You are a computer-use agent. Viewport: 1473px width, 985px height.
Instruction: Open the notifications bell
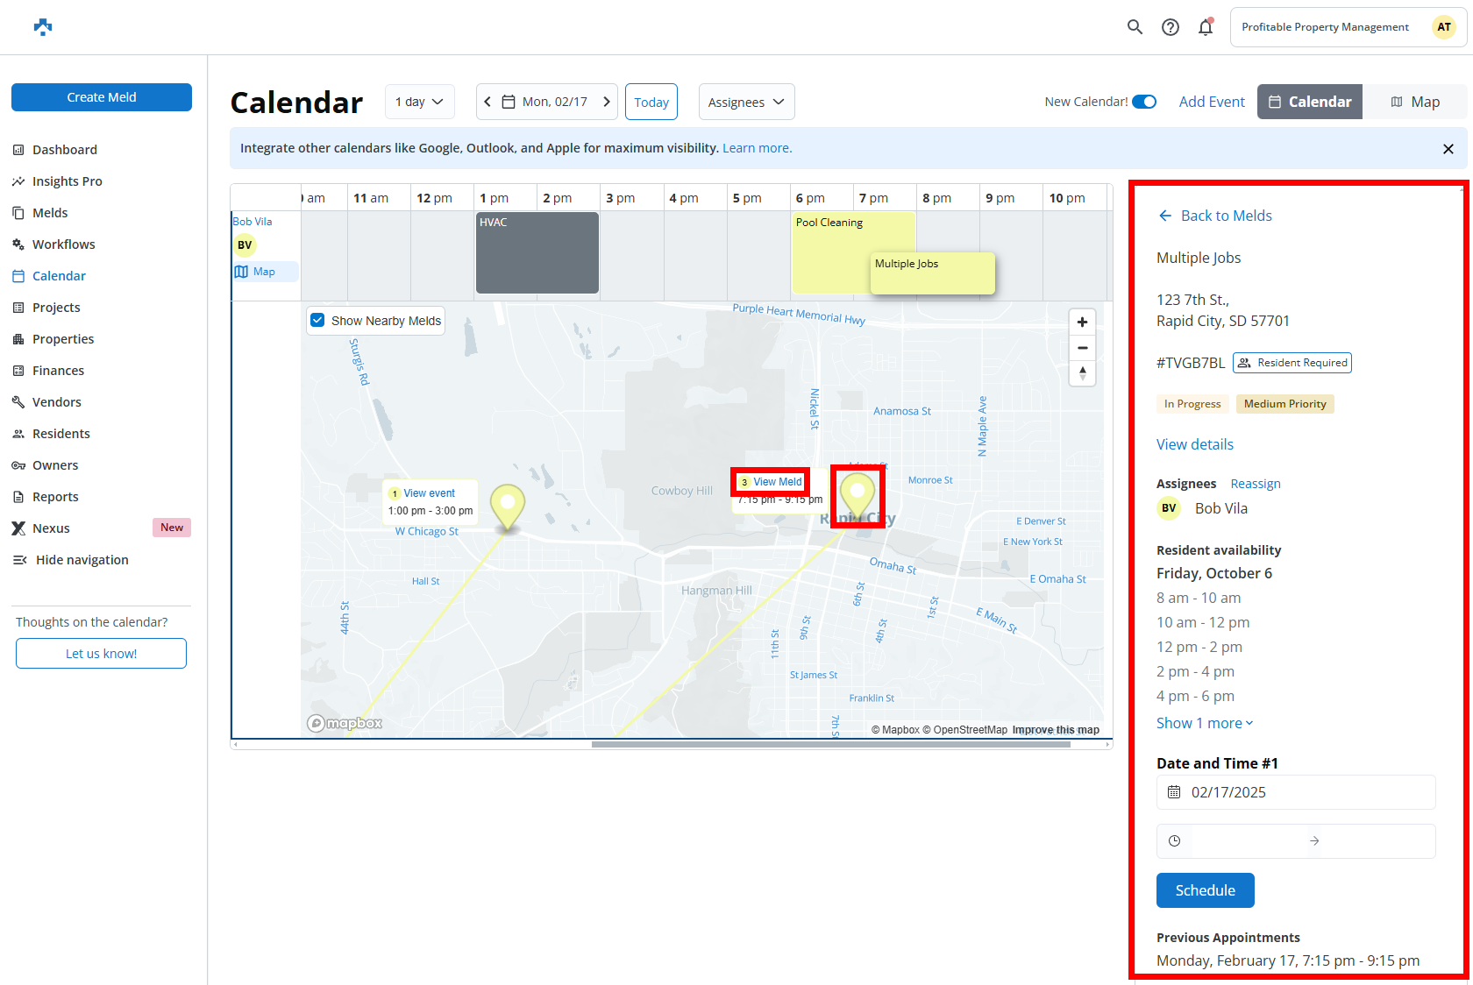[1206, 27]
